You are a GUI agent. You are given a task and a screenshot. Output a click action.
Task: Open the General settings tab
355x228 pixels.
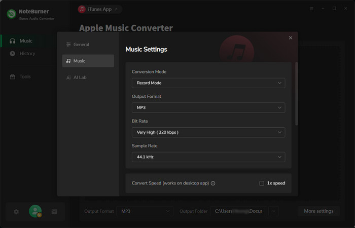pyautogui.click(x=88, y=45)
